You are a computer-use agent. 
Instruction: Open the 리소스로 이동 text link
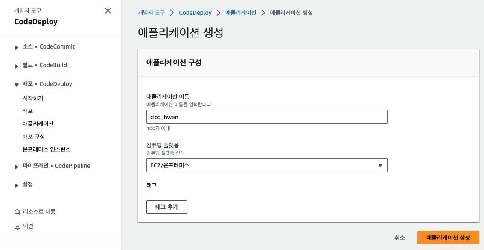pos(39,212)
